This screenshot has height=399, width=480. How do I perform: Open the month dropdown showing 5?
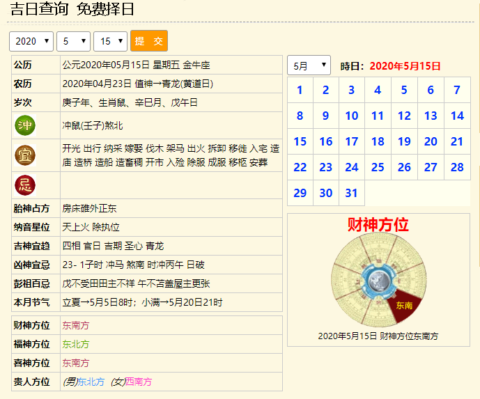click(74, 42)
